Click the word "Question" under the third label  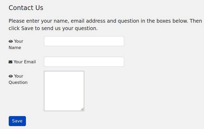coord(18,82)
